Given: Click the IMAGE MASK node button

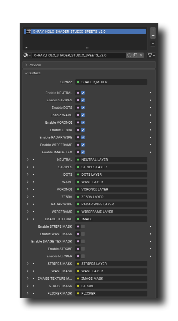Looking at the screenshot, I should [111, 278].
